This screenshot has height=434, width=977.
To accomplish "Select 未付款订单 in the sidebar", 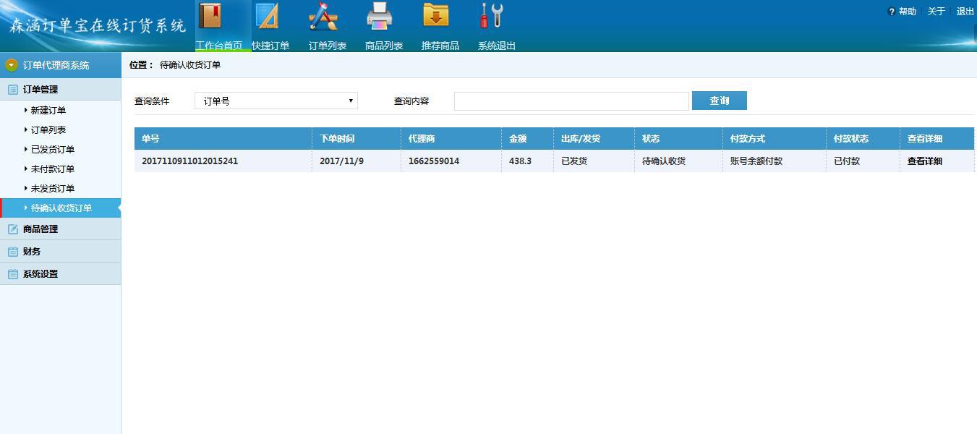I will (51, 169).
